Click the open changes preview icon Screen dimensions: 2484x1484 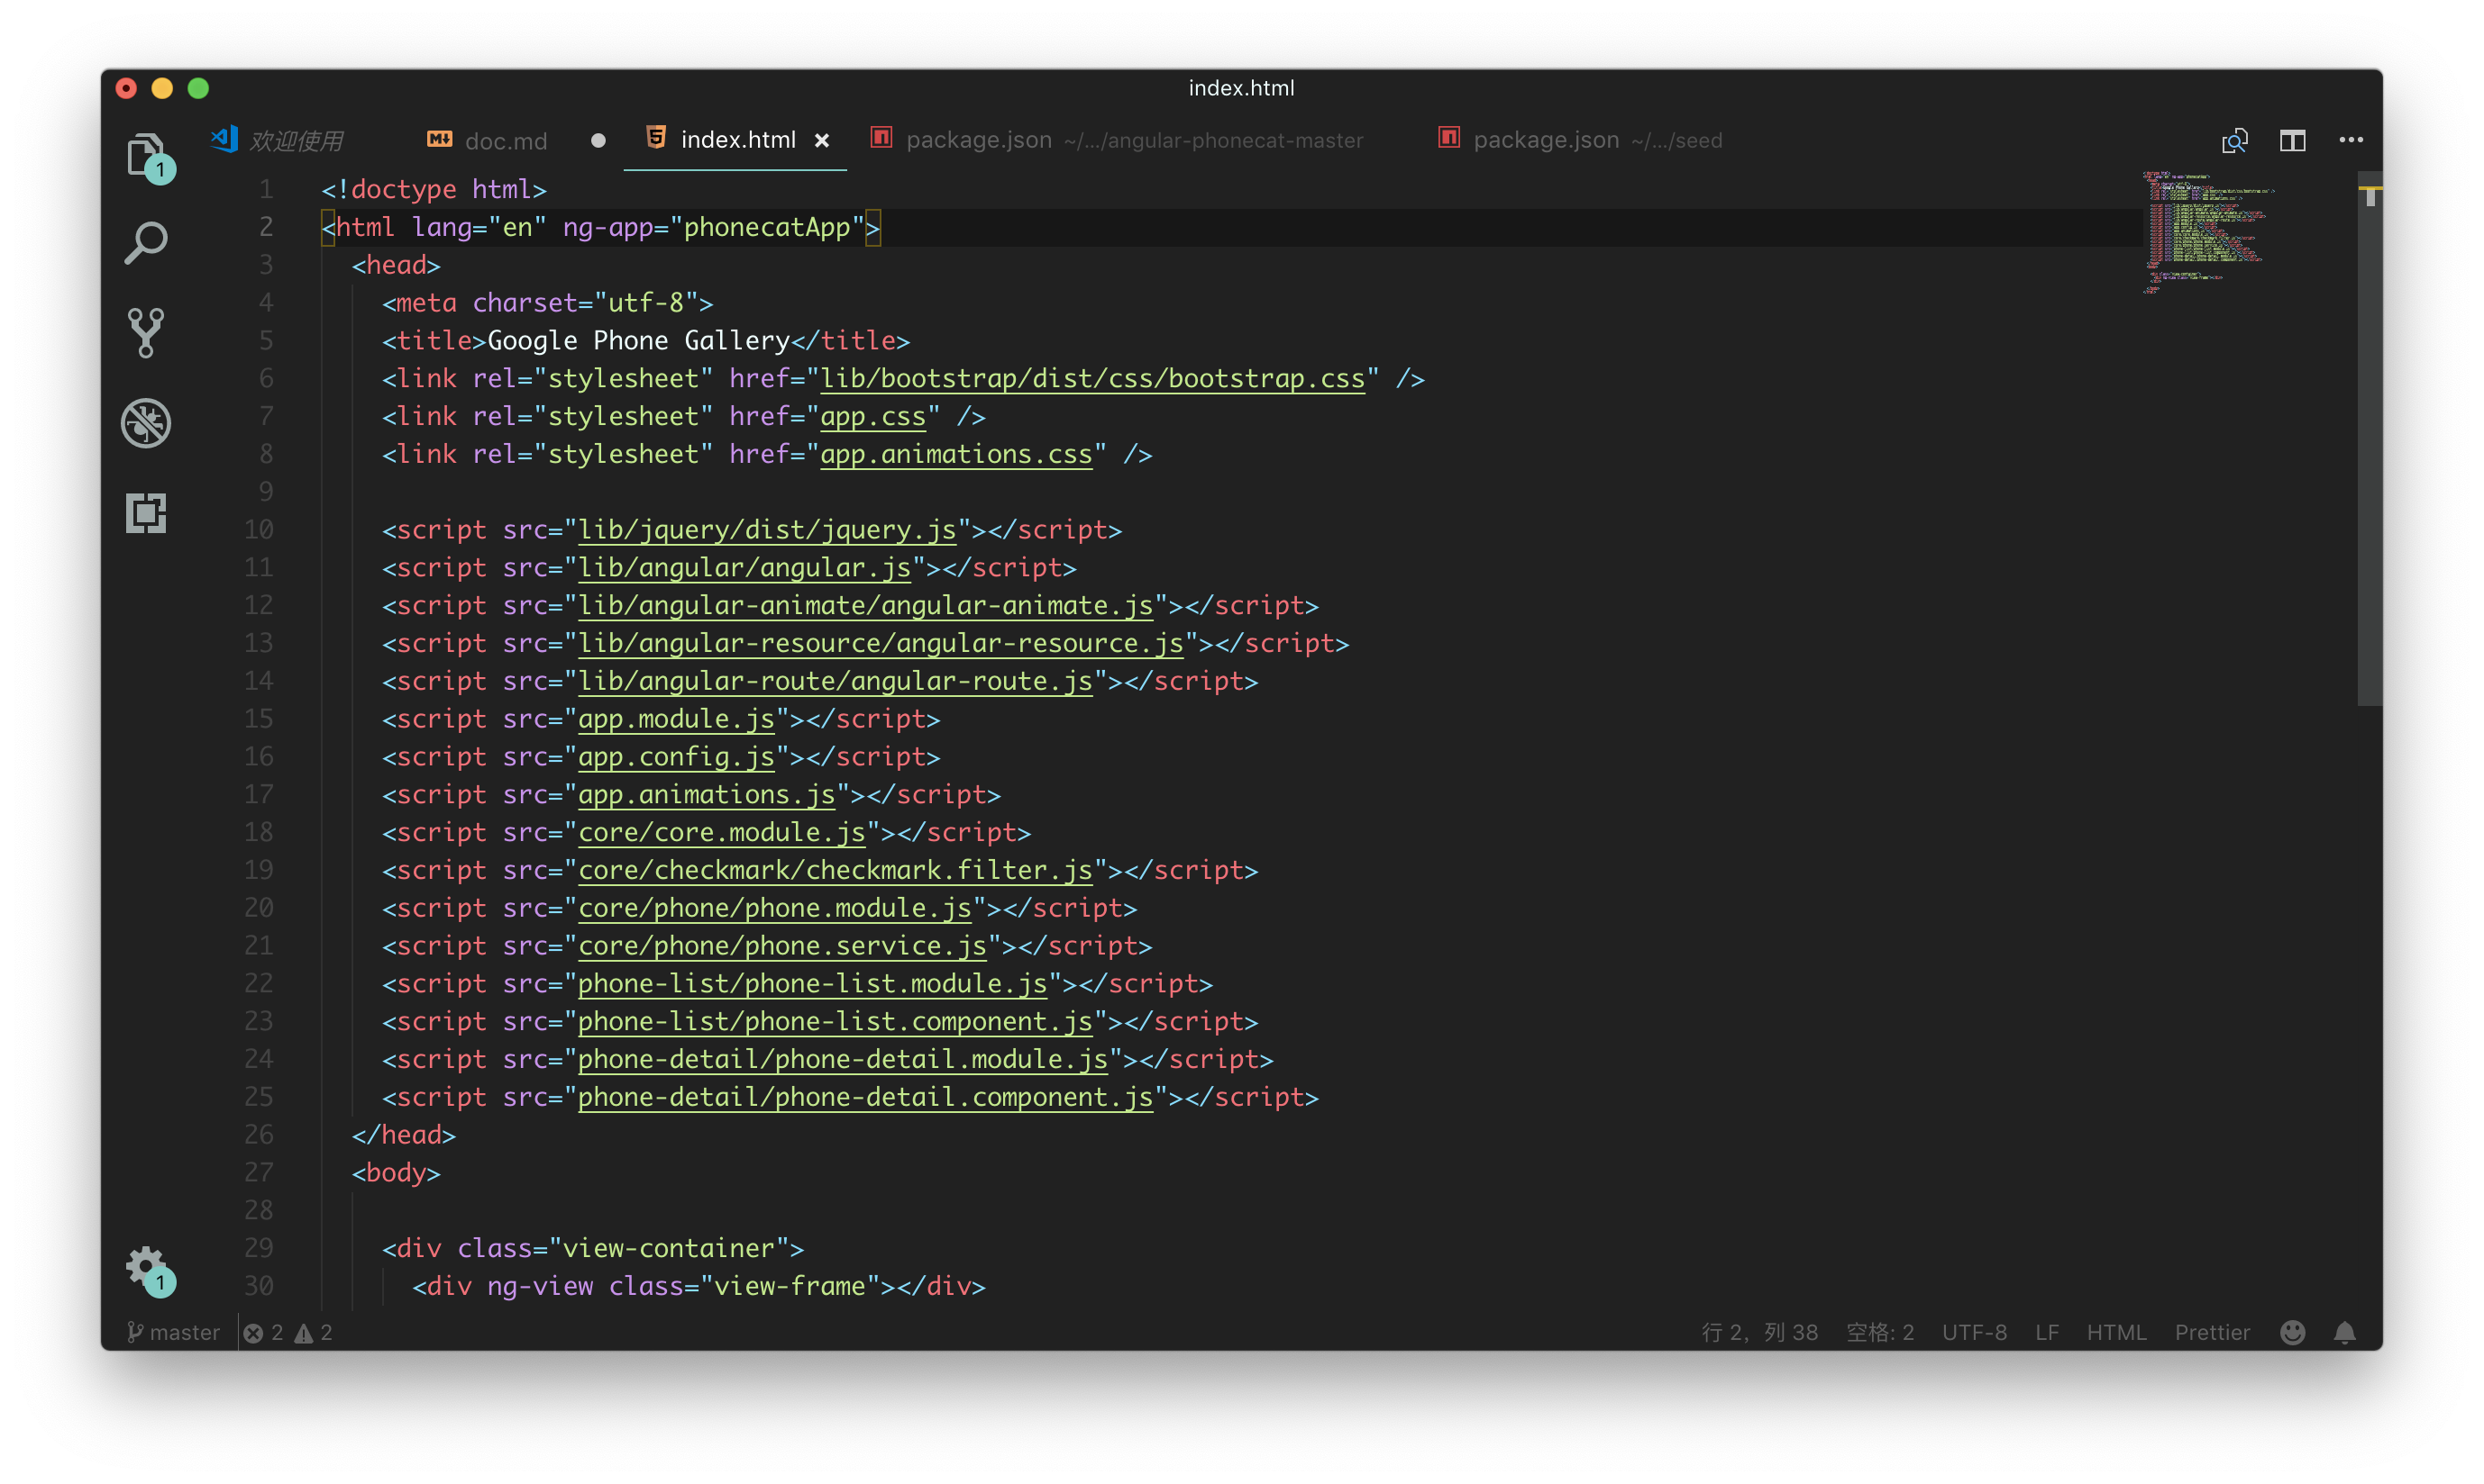coord(2233,140)
